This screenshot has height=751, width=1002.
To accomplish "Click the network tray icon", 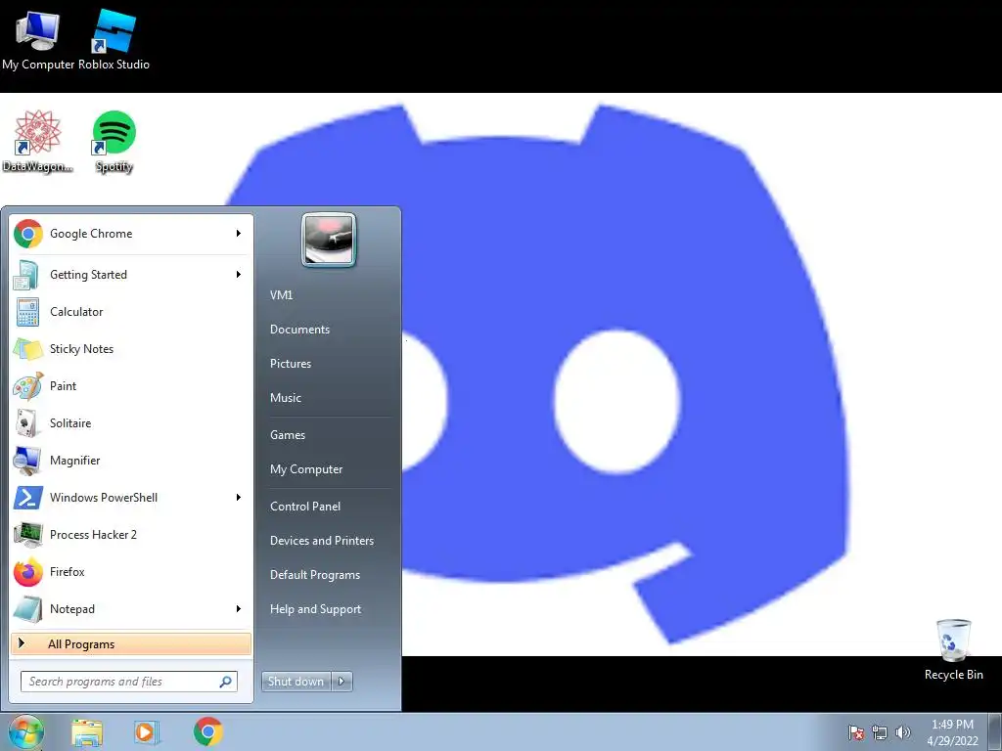I will coord(880,732).
